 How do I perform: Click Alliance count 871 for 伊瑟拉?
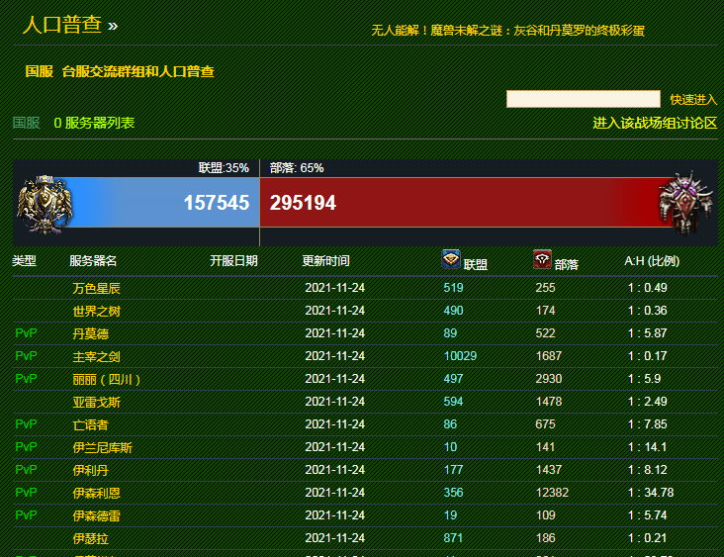[x=453, y=538]
